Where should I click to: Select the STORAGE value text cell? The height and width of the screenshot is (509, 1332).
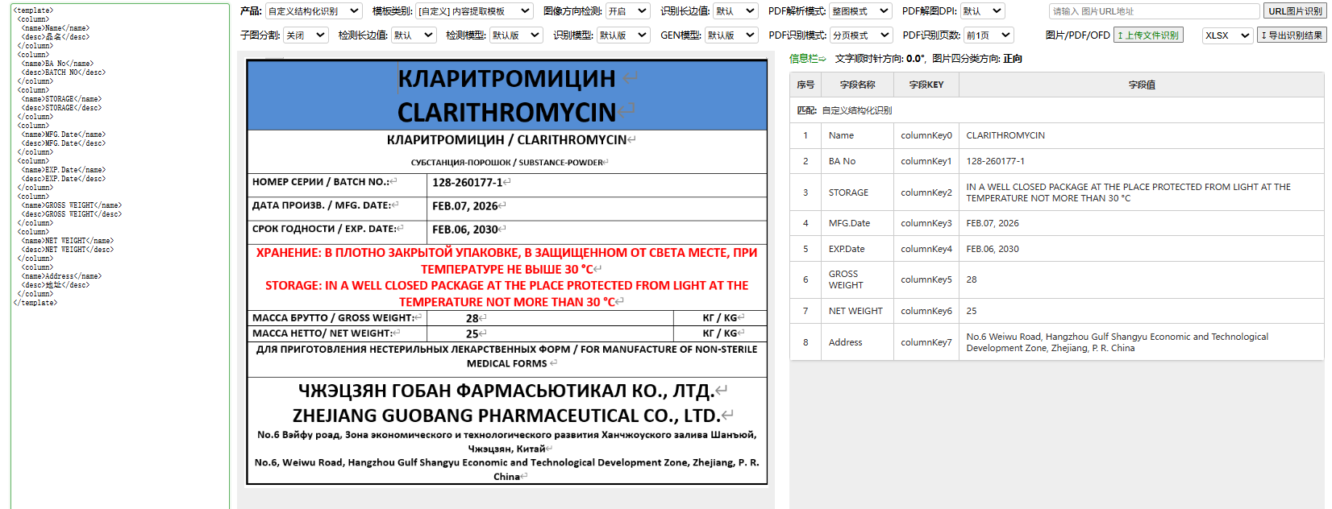(1142, 192)
